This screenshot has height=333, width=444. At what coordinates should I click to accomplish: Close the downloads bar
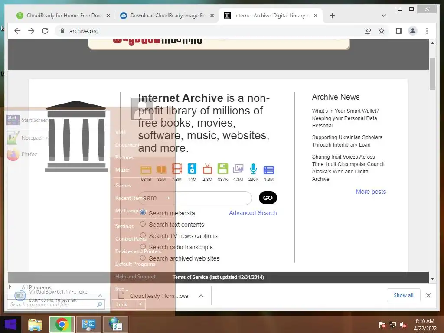click(428, 295)
